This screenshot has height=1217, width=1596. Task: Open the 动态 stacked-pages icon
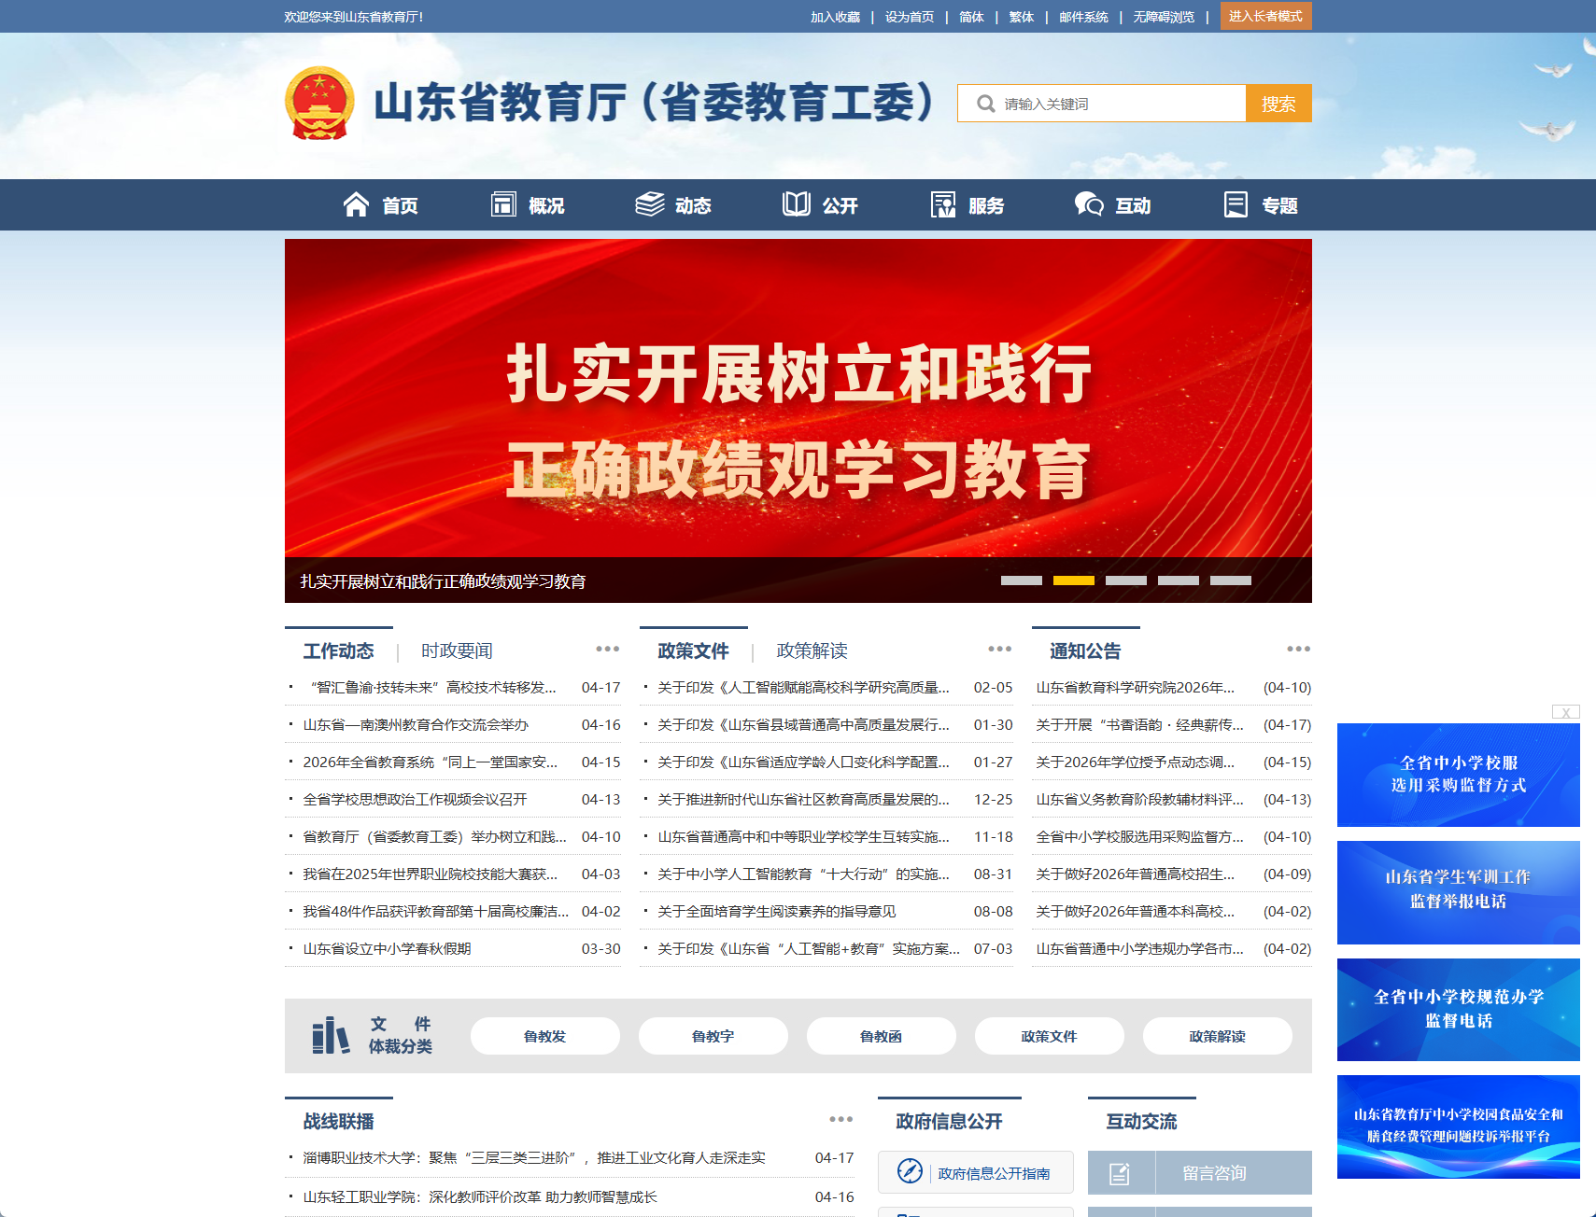coord(650,203)
